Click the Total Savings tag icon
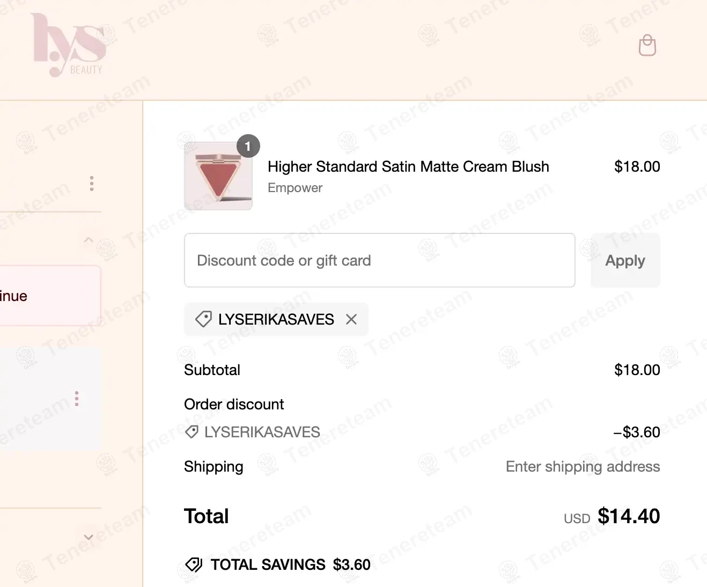The image size is (707, 587). point(194,564)
